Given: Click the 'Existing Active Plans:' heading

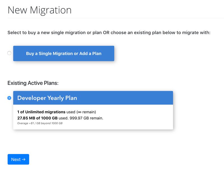Looking at the screenshot, I should pos(33,83).
